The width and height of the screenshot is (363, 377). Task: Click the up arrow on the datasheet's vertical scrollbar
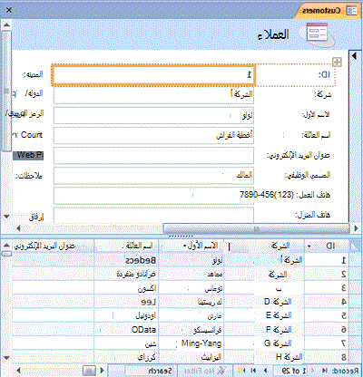pos(6,246)
